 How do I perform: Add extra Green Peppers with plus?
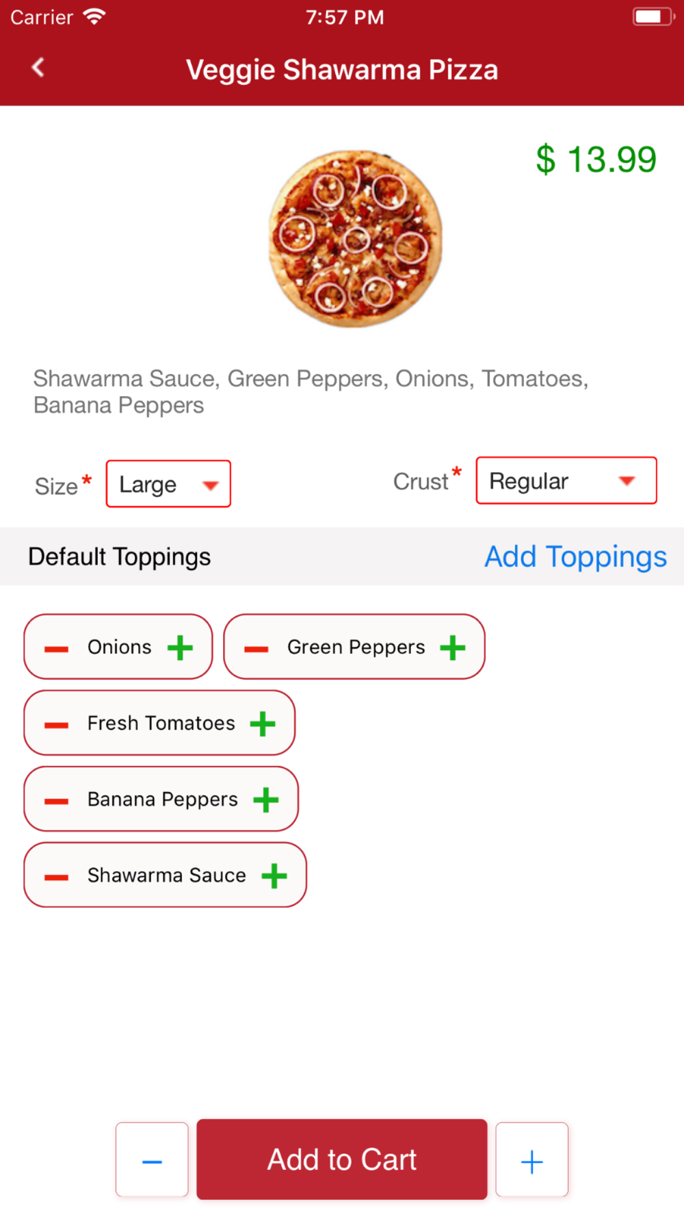(x=453, y=648)
